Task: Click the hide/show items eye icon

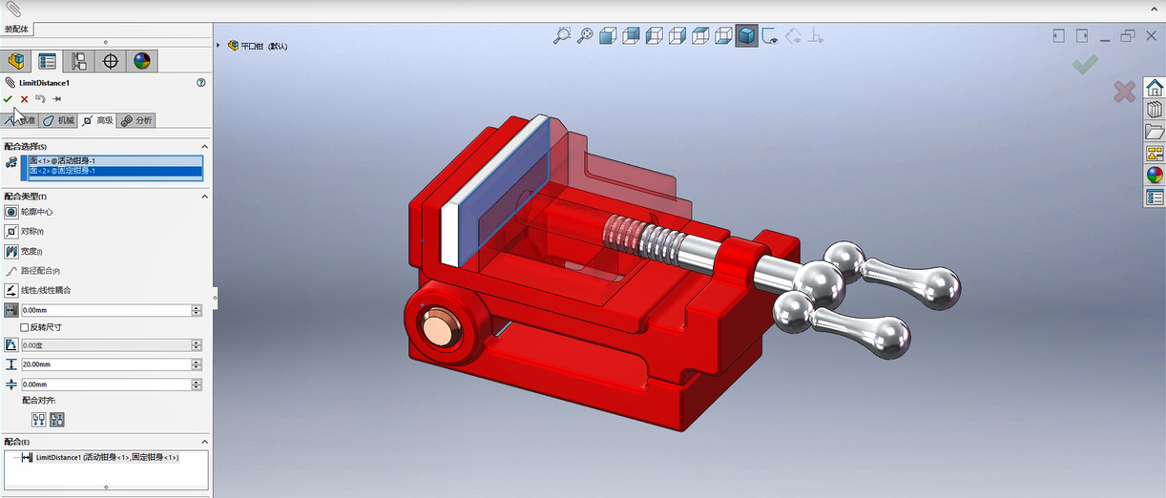Action: [x=769, y=36]
